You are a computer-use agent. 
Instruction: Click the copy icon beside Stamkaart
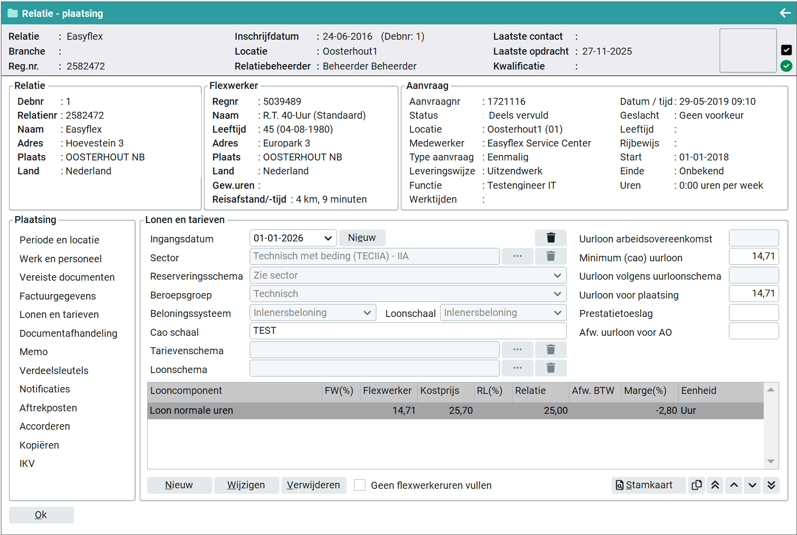tap(697, 485)
